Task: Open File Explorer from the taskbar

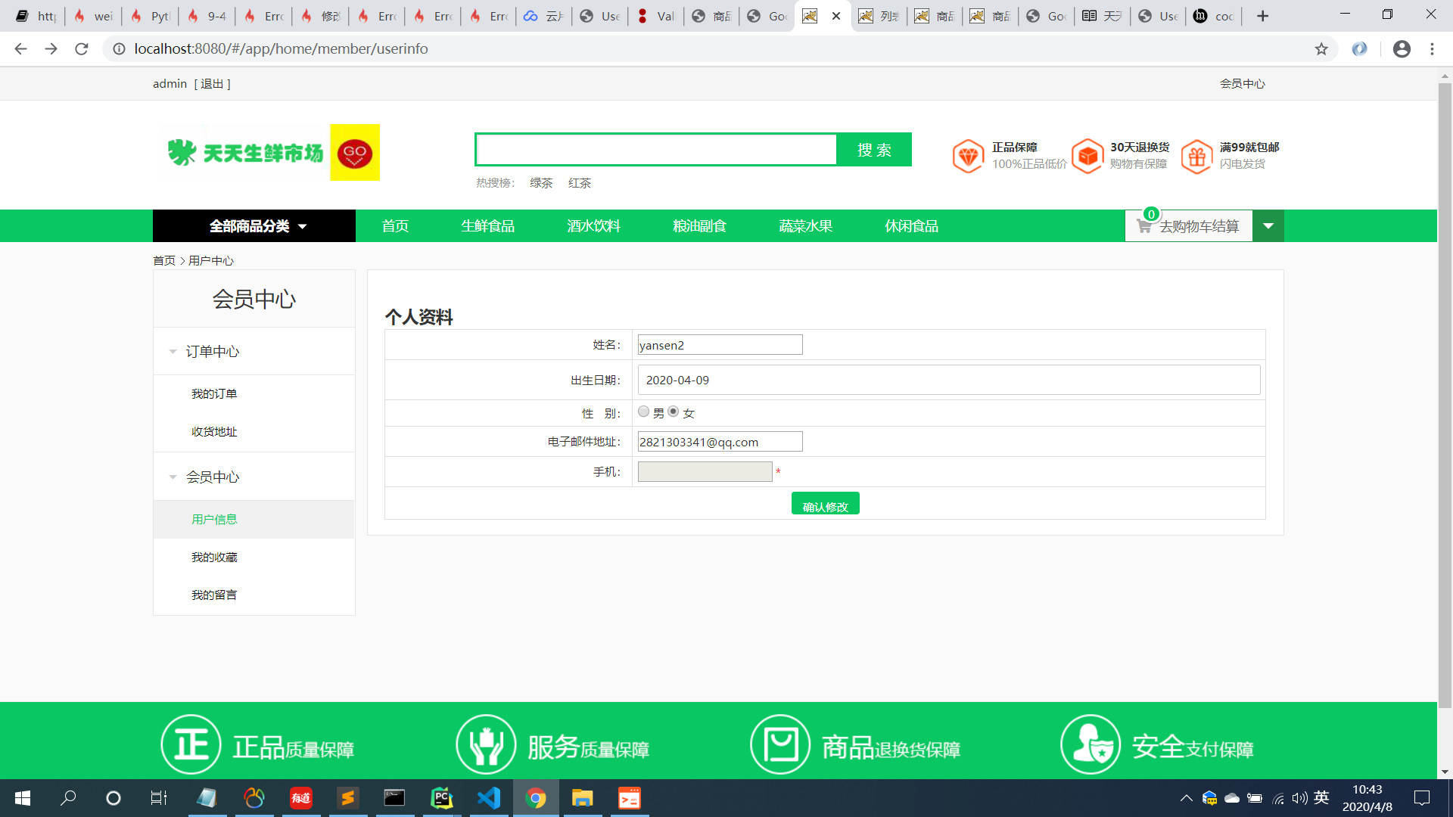Action: (x=582, y=798)
